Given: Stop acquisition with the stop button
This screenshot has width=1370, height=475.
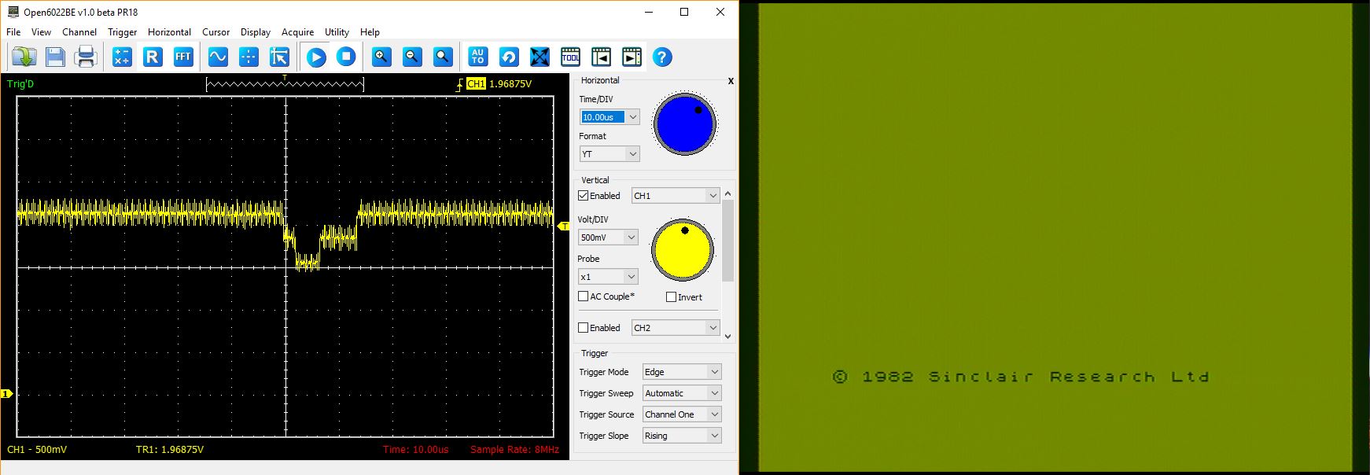Looking at the screenshot, I should tap(346, 57).
